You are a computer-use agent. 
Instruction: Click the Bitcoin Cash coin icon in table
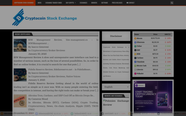(135, 66)
